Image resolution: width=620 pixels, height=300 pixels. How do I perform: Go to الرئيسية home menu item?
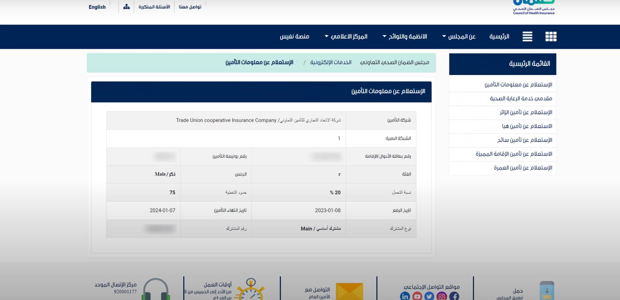coord(499,37)
